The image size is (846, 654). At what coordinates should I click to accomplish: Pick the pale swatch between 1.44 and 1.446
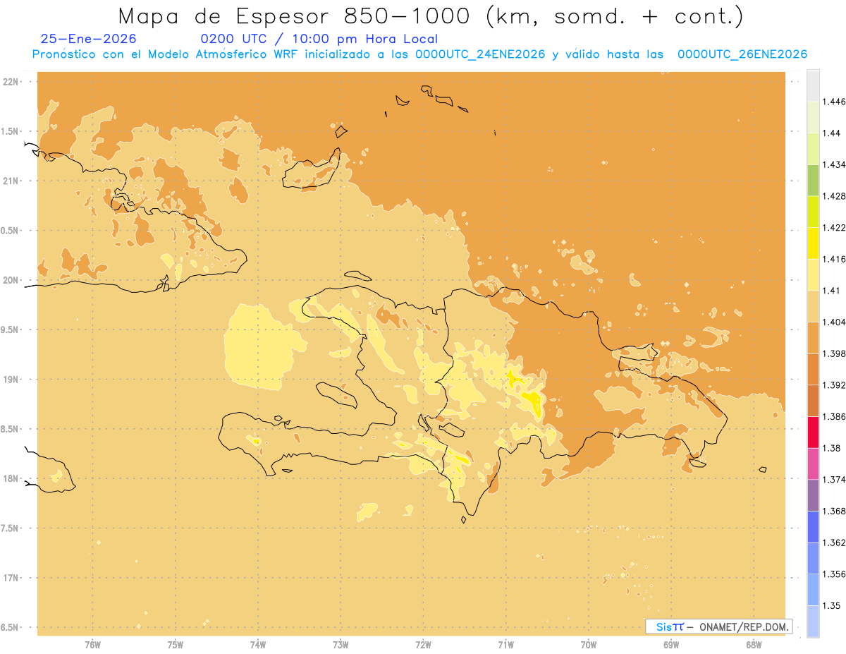point(813,117)
